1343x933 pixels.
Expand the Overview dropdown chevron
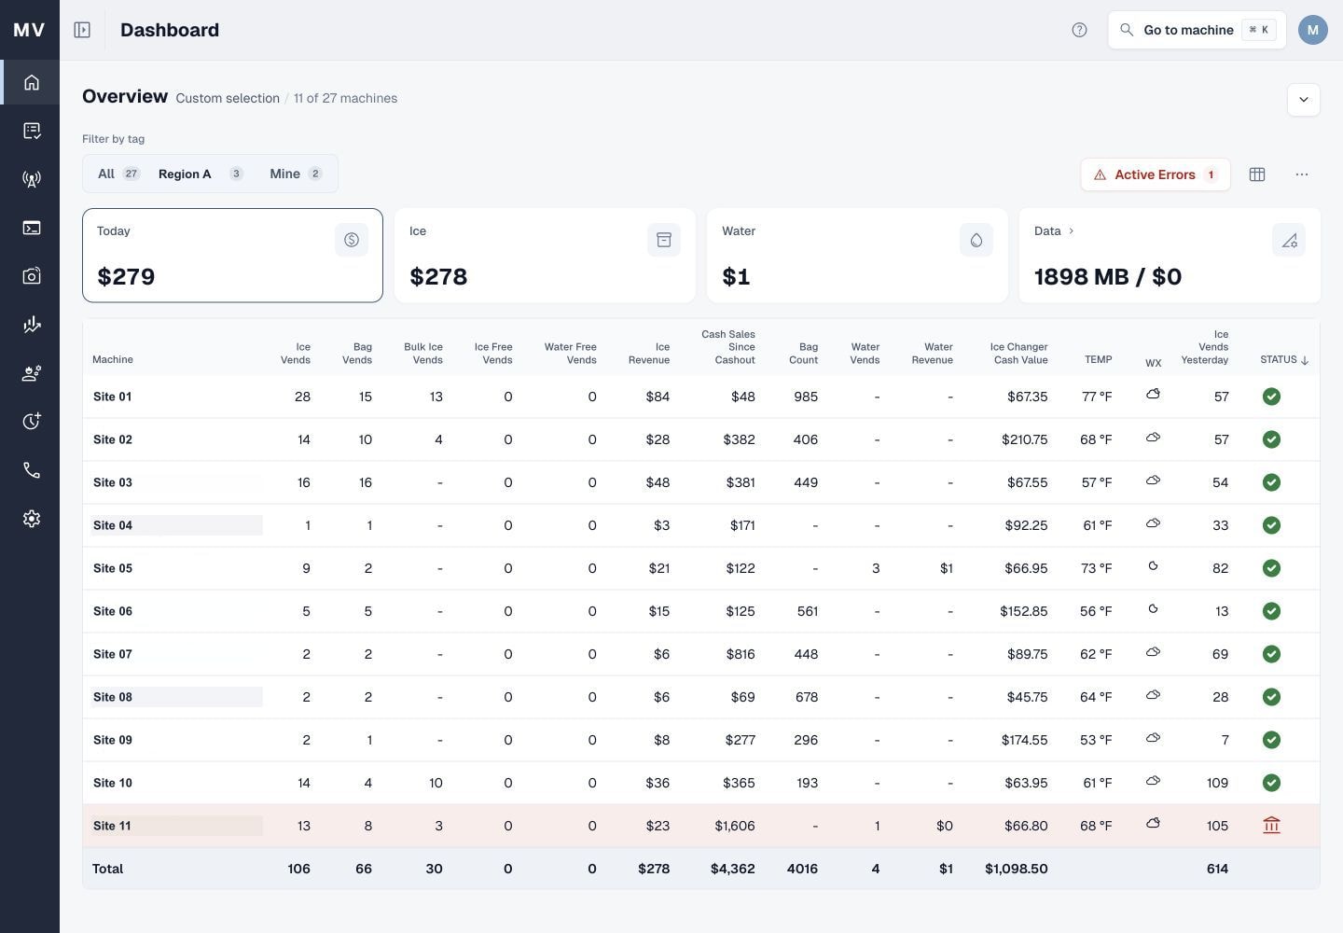(1304, 100)
